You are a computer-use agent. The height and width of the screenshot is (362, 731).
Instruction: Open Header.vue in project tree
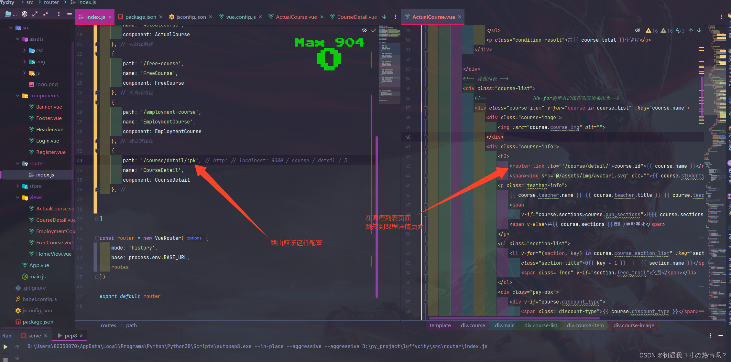(49, 130)
